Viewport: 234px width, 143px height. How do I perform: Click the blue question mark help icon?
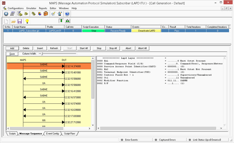[67, 14]
